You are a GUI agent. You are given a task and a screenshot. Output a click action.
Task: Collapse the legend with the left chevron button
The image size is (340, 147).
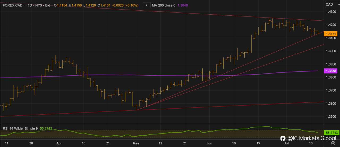(x=147, y=5)
